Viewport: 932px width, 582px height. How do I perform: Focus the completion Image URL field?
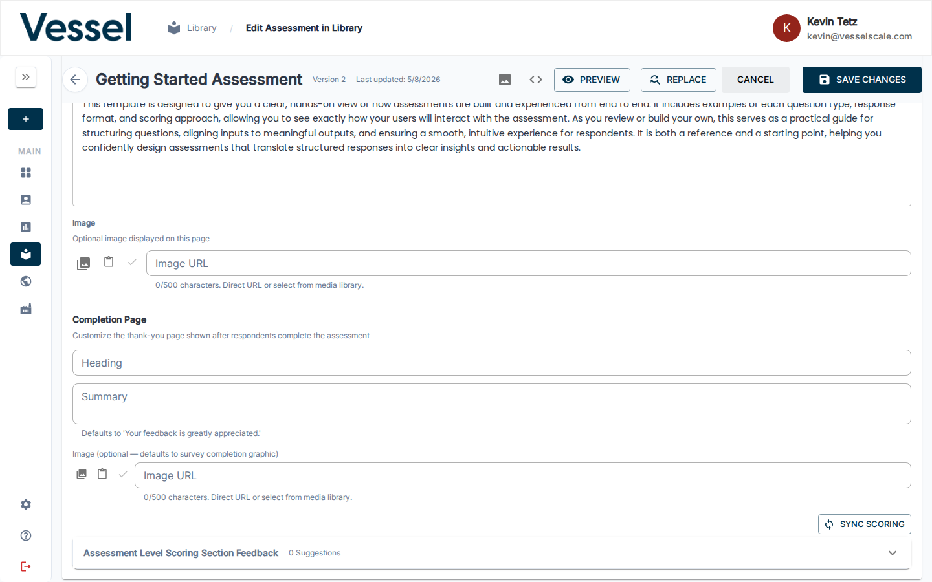coord(523,475)
